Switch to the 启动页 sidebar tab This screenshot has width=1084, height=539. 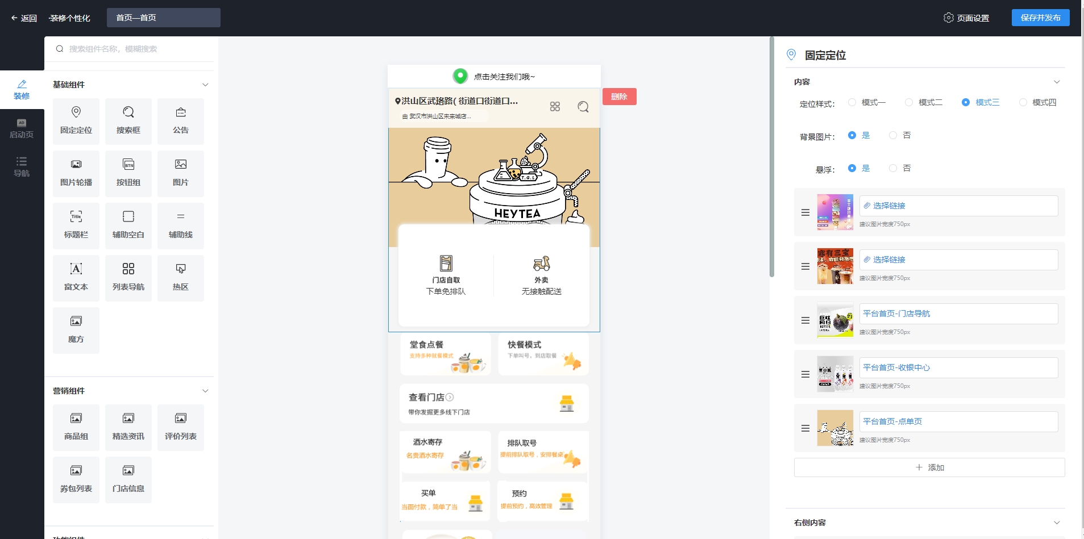22,128
